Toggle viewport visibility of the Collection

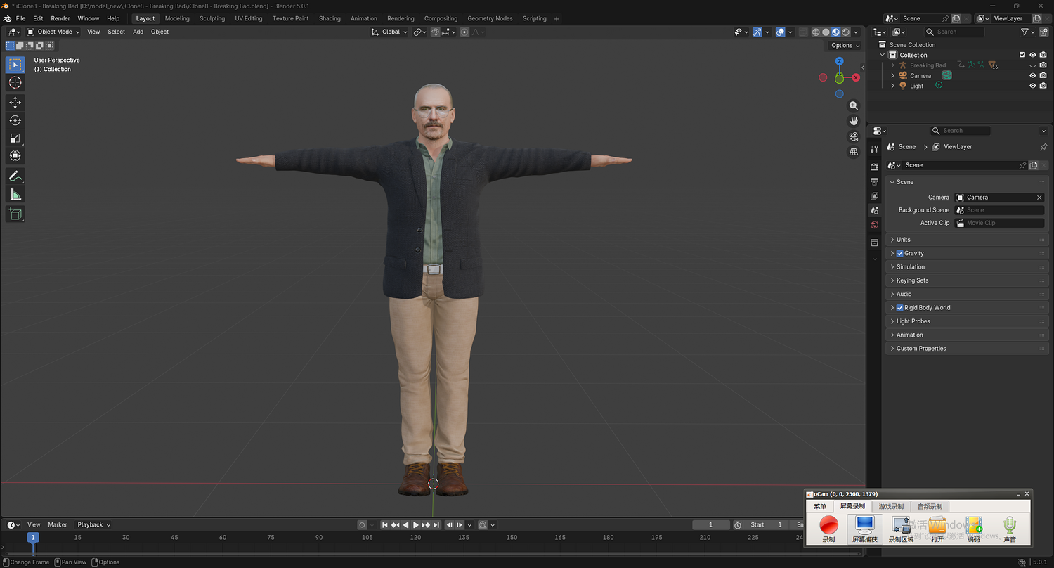(x=1033, y=55)
